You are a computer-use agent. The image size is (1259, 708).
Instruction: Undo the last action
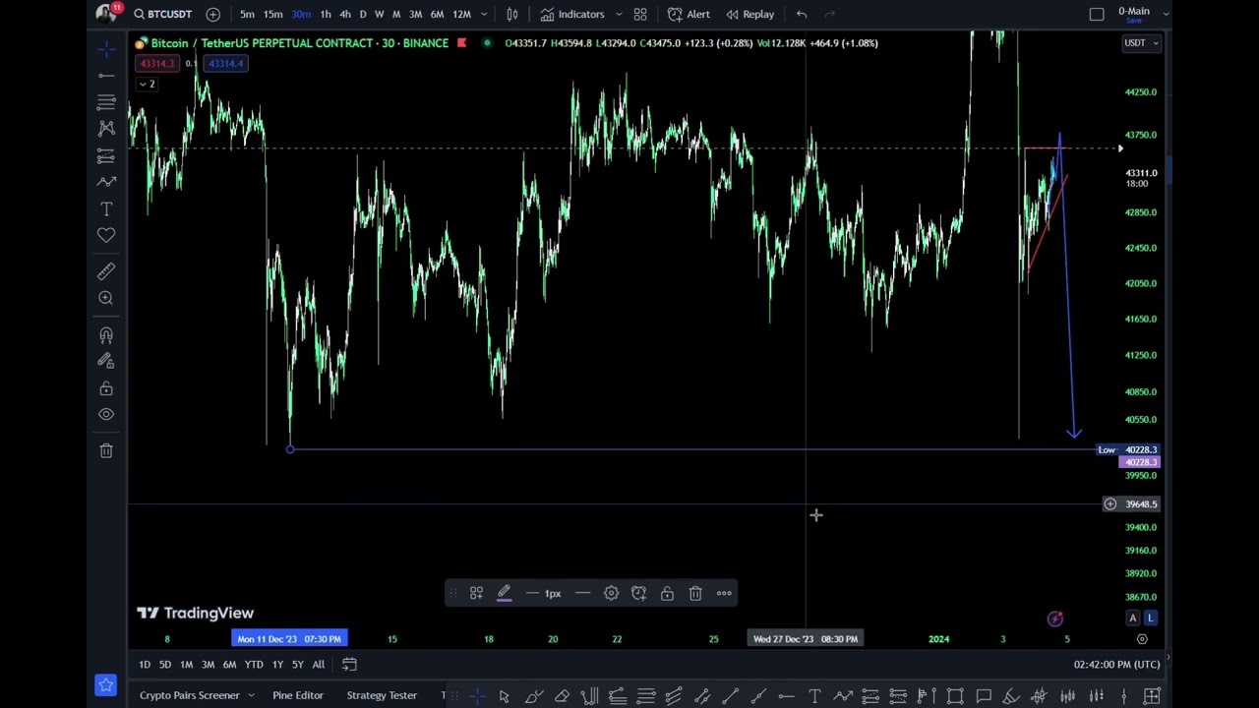802,14
